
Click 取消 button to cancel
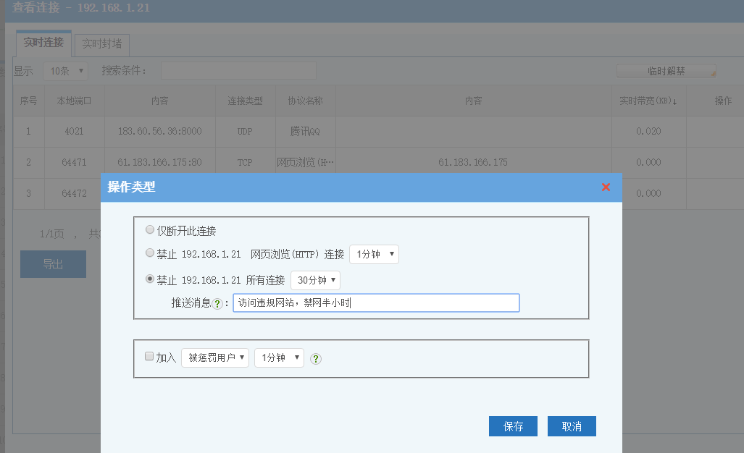(x=572, y=426)
